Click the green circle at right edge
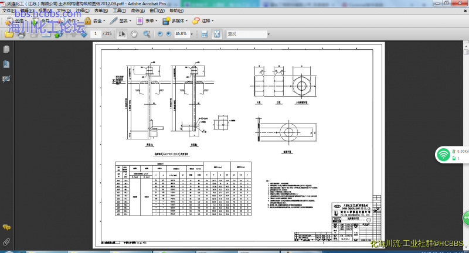This screenshot has width=469, height=253. (x=466, y=218)
